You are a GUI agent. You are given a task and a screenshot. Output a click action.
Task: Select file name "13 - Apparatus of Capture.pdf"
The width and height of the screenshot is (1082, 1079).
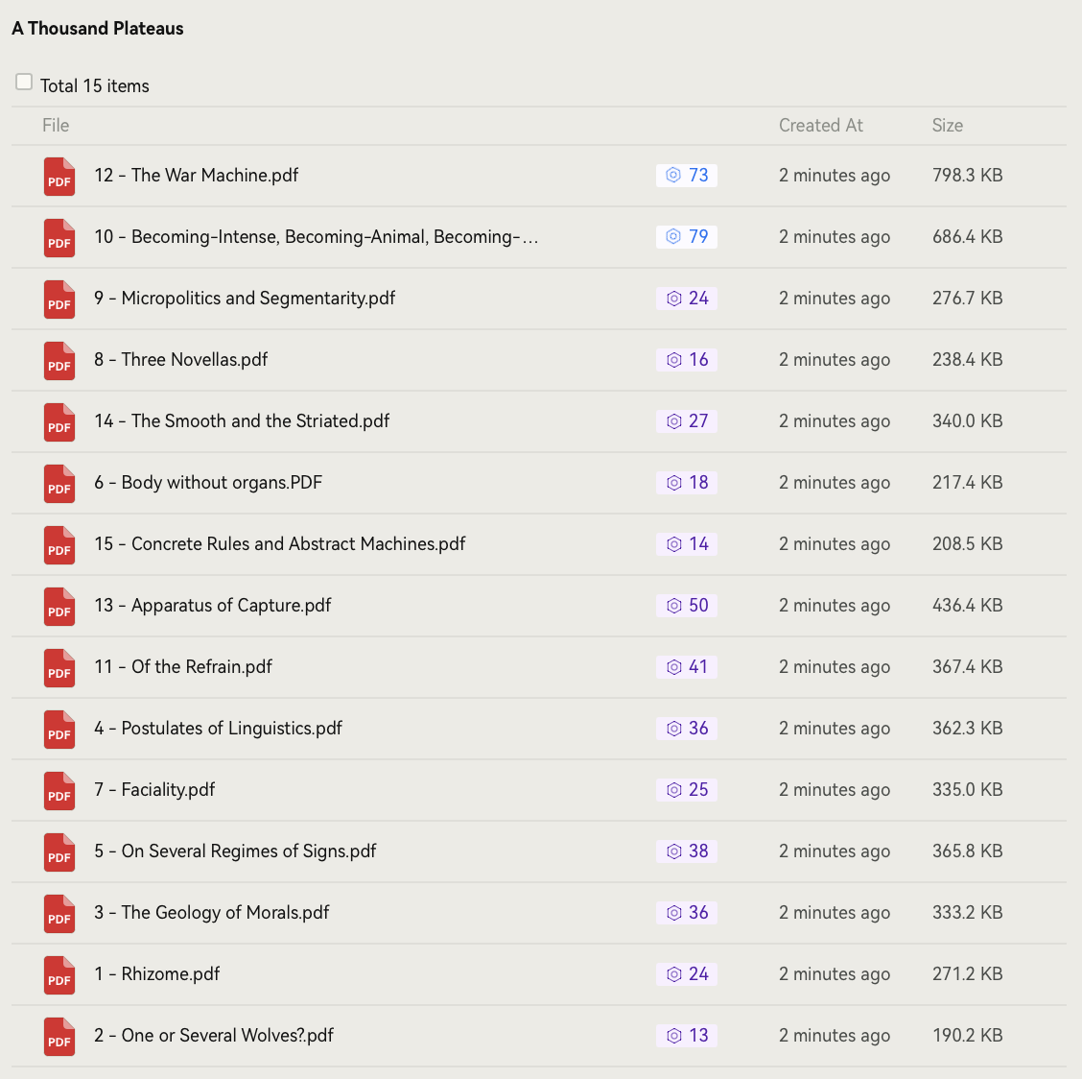(x=213, y=606)
